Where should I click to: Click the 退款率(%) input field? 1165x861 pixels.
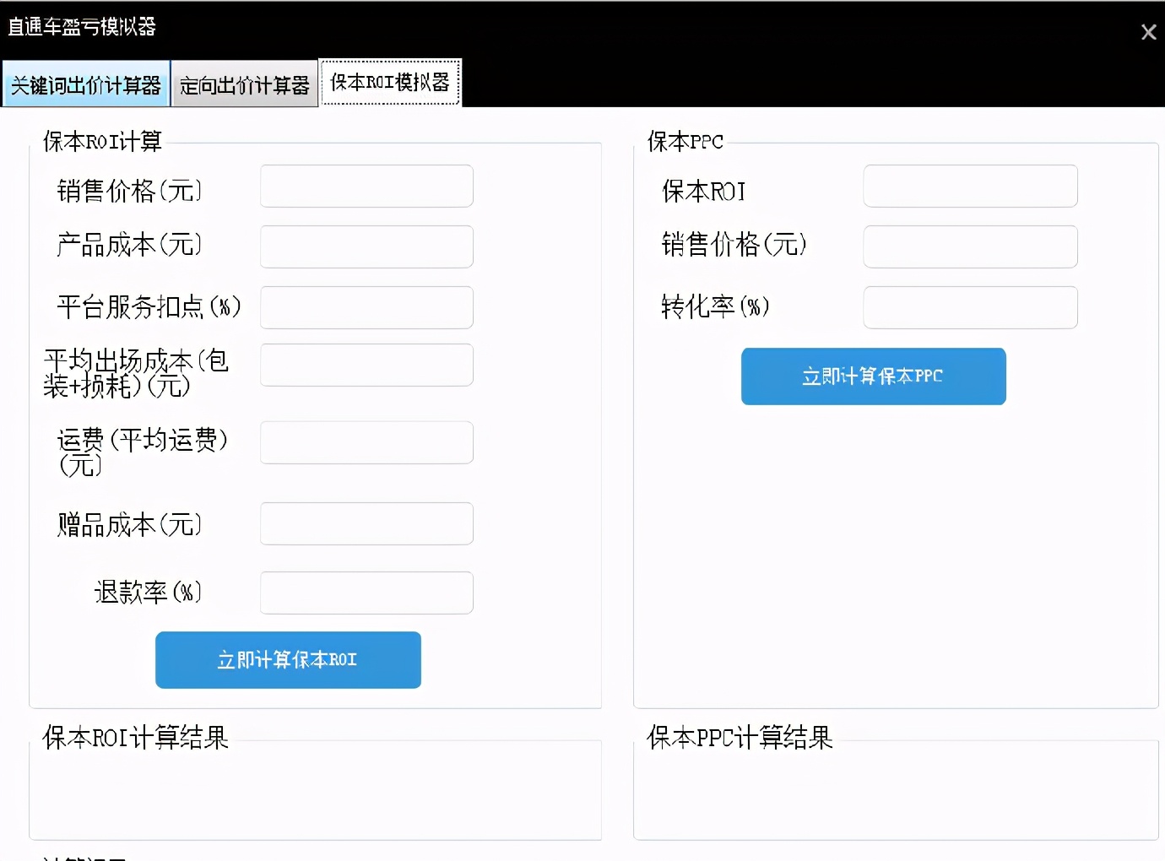[x=366, y=593]
